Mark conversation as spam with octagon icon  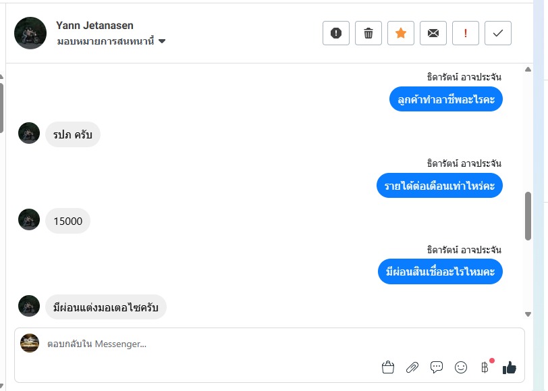click(336, 33)
